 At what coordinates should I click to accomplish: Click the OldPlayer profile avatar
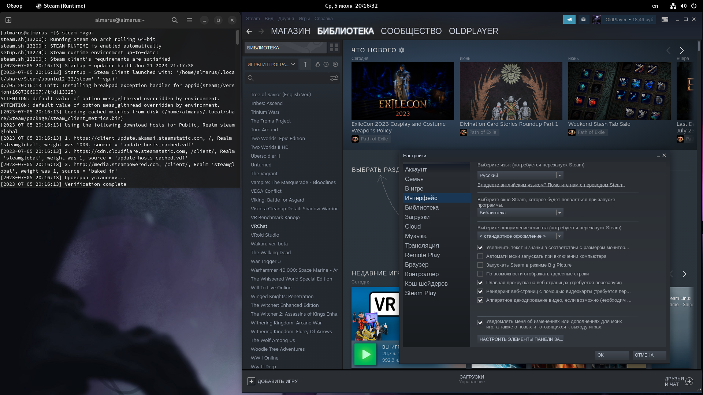597,19
